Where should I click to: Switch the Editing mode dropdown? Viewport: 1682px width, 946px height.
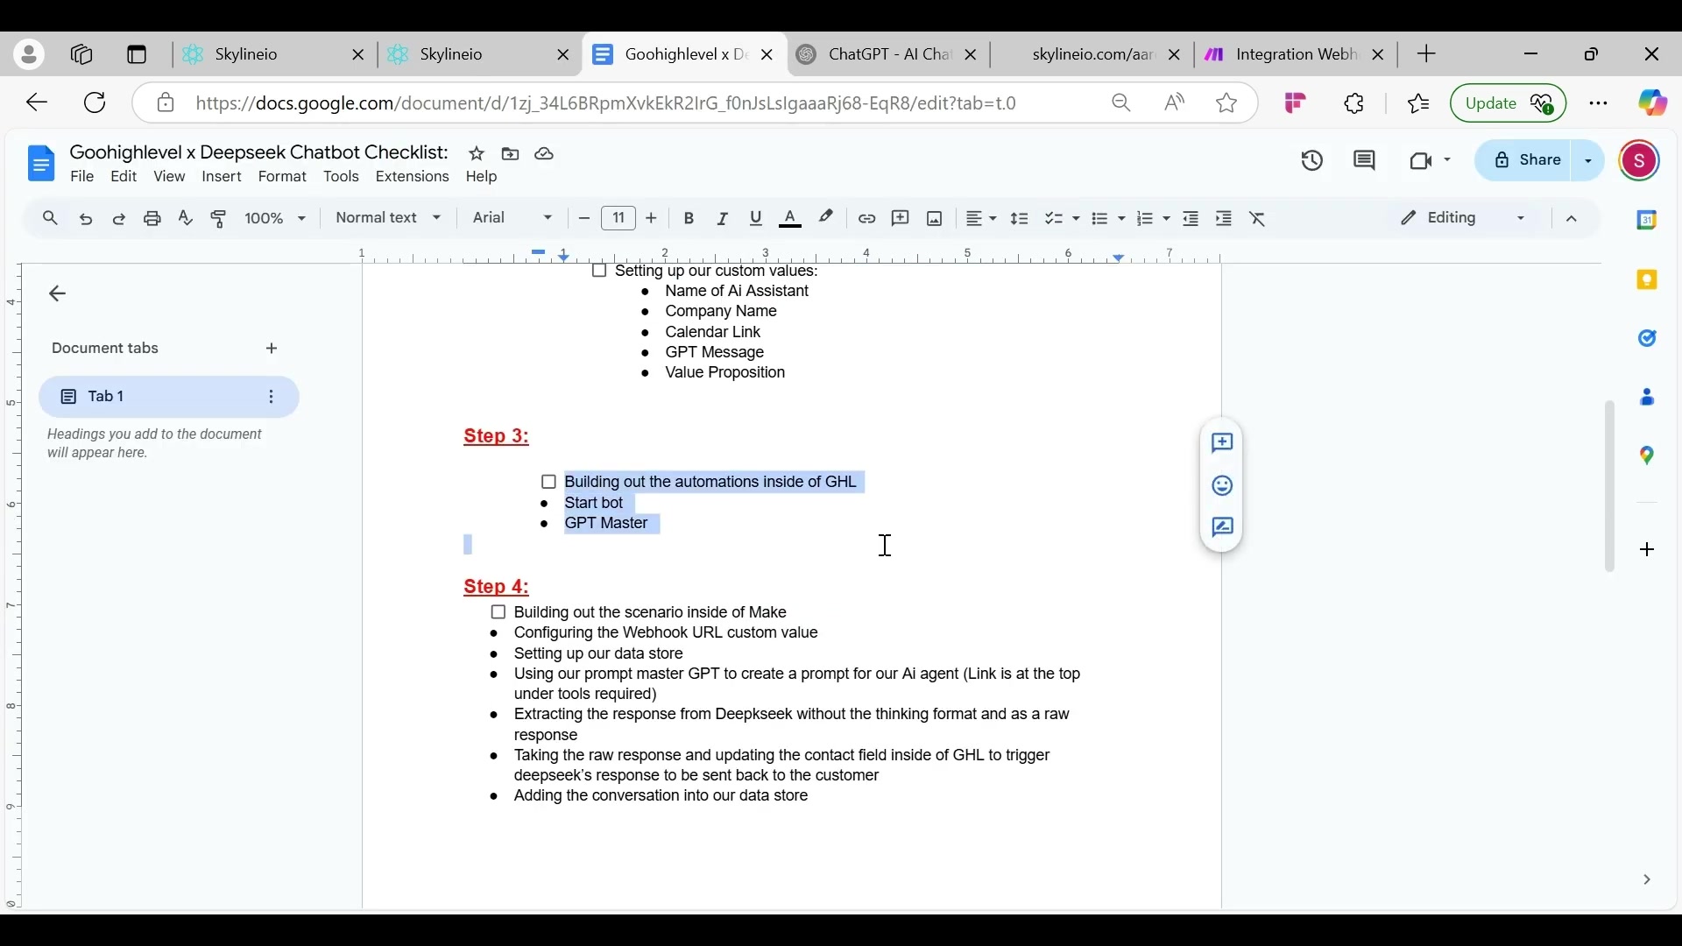(1464, 219)
